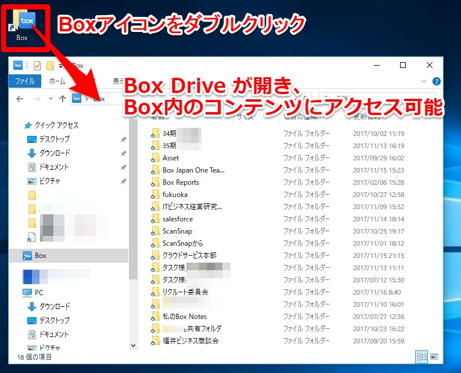Select the Asset folder
The width and height of the screenshot is (461, 373).
(165, 158)
